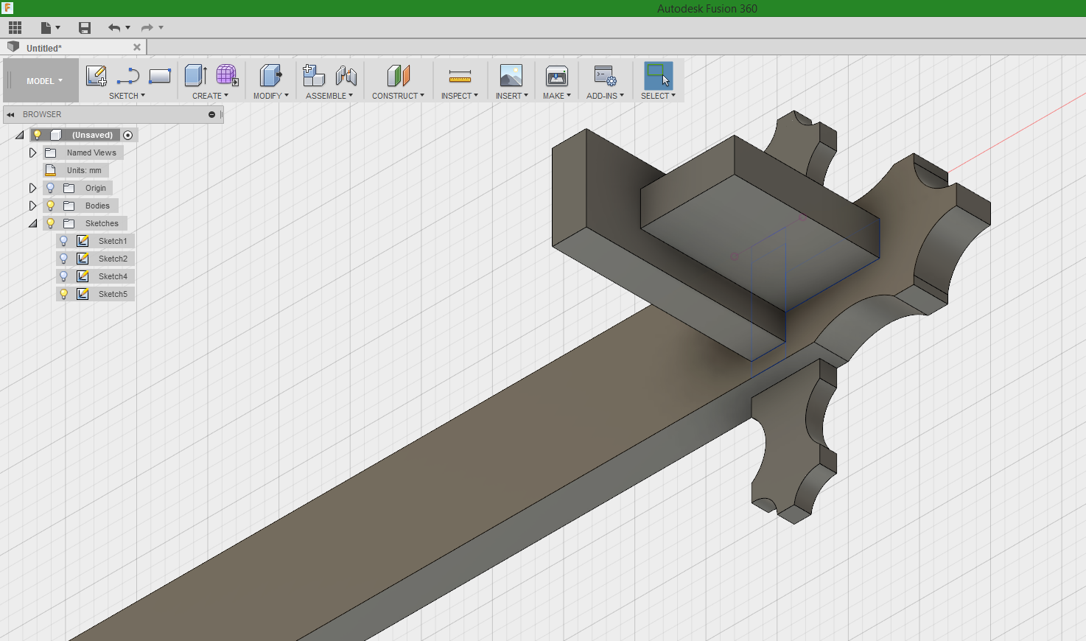Select the Extrude tool icon
Viewport: 1086px width, 641px height.
195,75
